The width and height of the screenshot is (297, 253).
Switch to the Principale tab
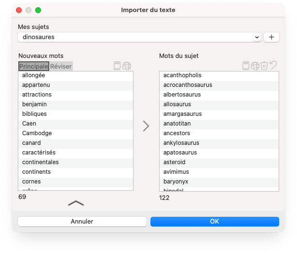coord(34,66)
